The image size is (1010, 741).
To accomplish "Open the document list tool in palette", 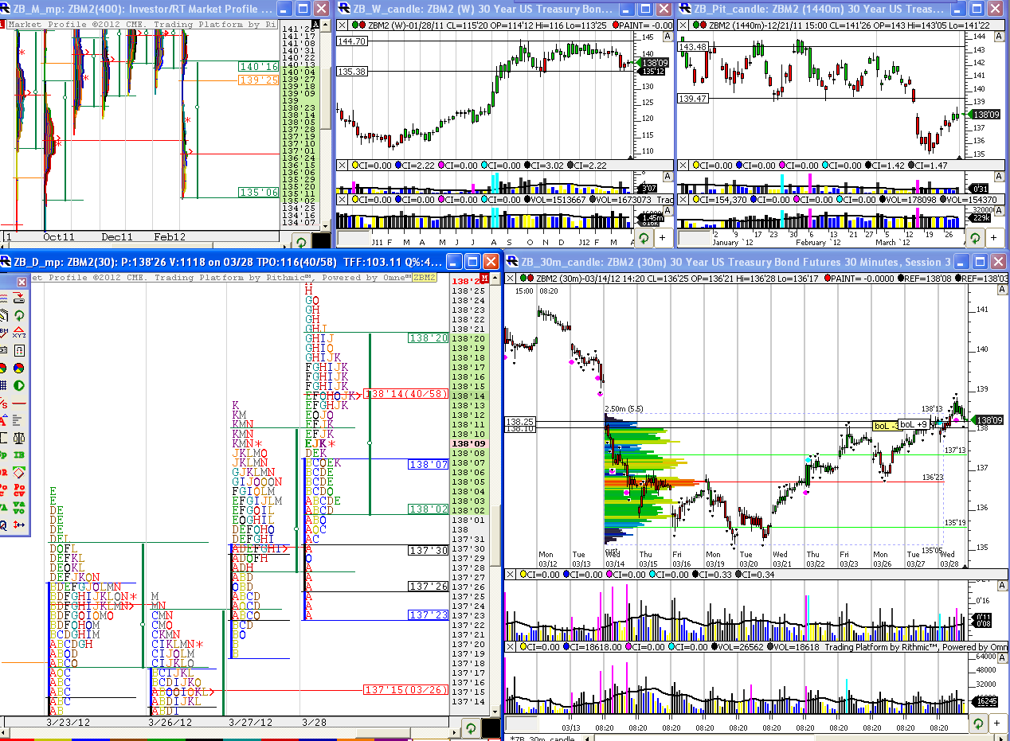I will (x=19, y=350).
